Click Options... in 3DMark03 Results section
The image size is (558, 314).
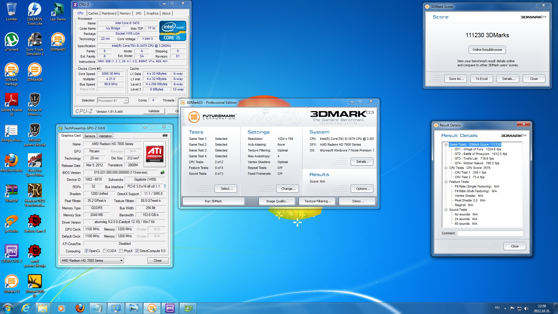click(362, 189)
